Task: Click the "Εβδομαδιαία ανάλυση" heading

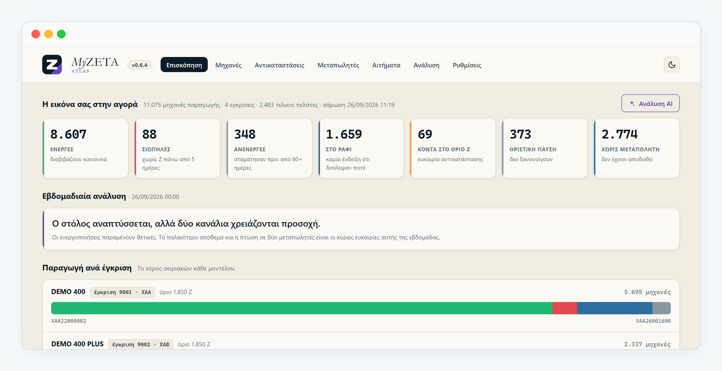Action: [84, 196]
